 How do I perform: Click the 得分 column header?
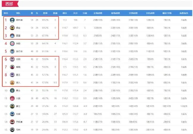tap(65, 13)
